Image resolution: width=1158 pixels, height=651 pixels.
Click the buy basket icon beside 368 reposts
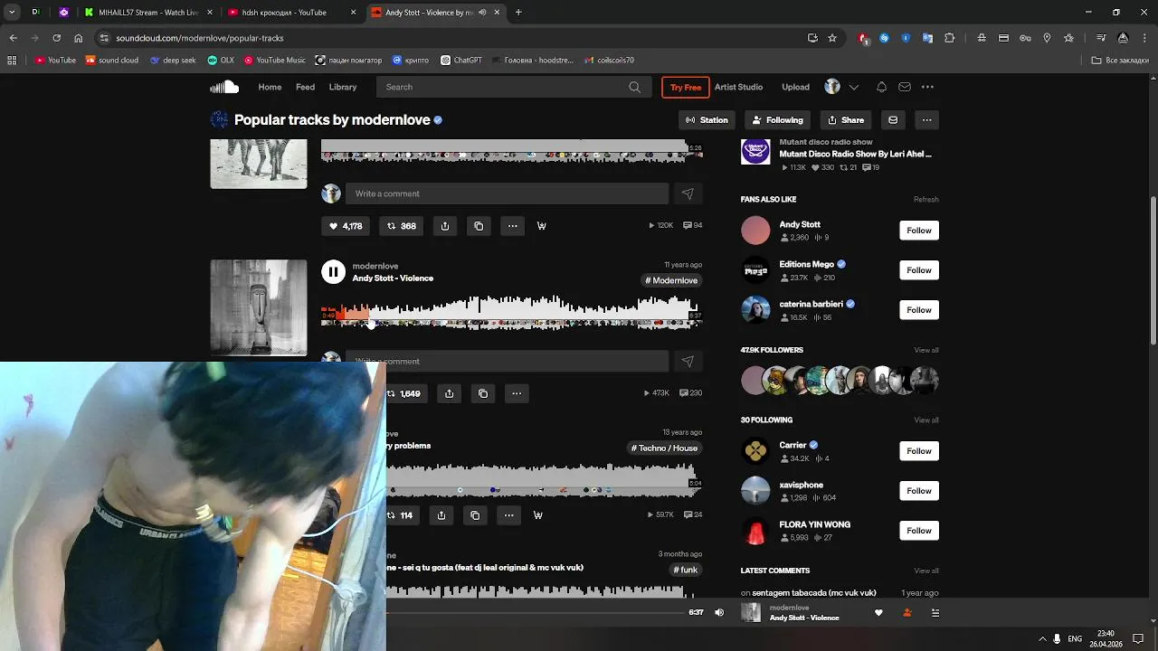click(541, 226)
